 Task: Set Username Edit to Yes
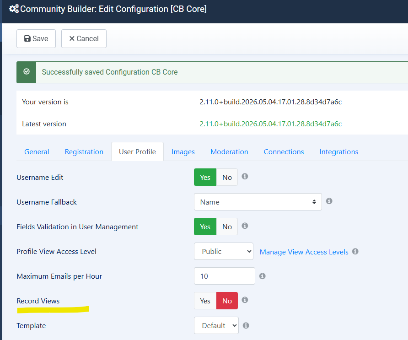(205, 177)
